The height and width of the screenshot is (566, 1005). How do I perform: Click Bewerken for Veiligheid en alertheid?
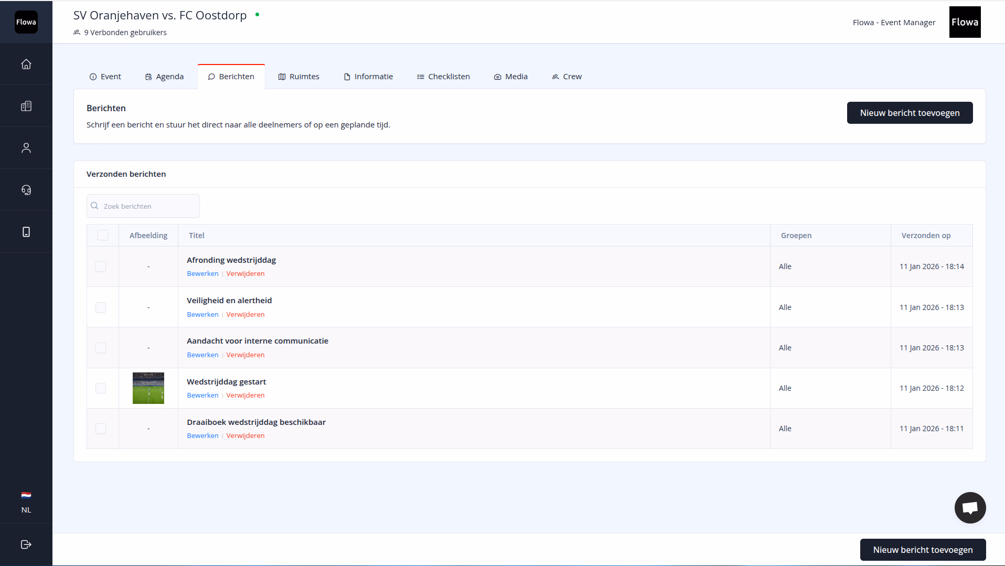click(x=202, y=314)
